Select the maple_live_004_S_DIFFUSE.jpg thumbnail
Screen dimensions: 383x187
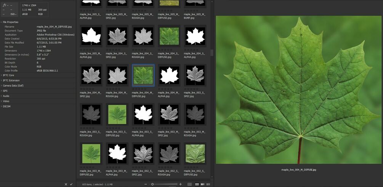pos(169,36)
